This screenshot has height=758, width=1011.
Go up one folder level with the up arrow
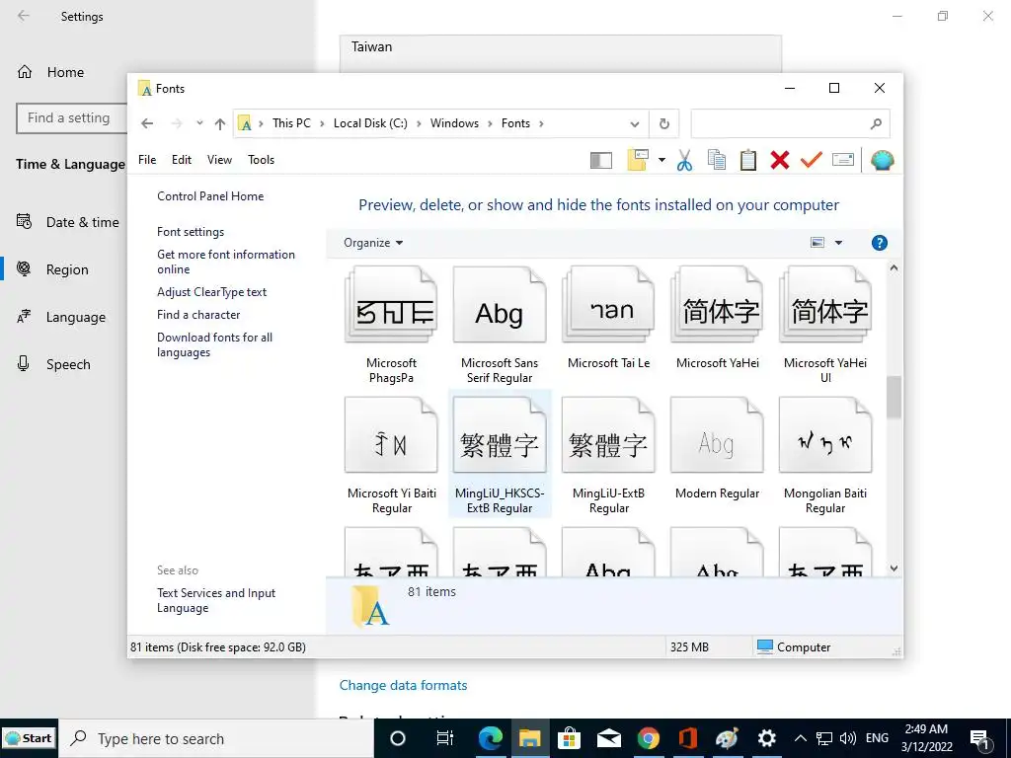(x=220, y=123)
